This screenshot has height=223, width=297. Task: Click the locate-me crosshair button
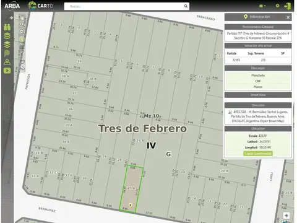click(286, 216)
